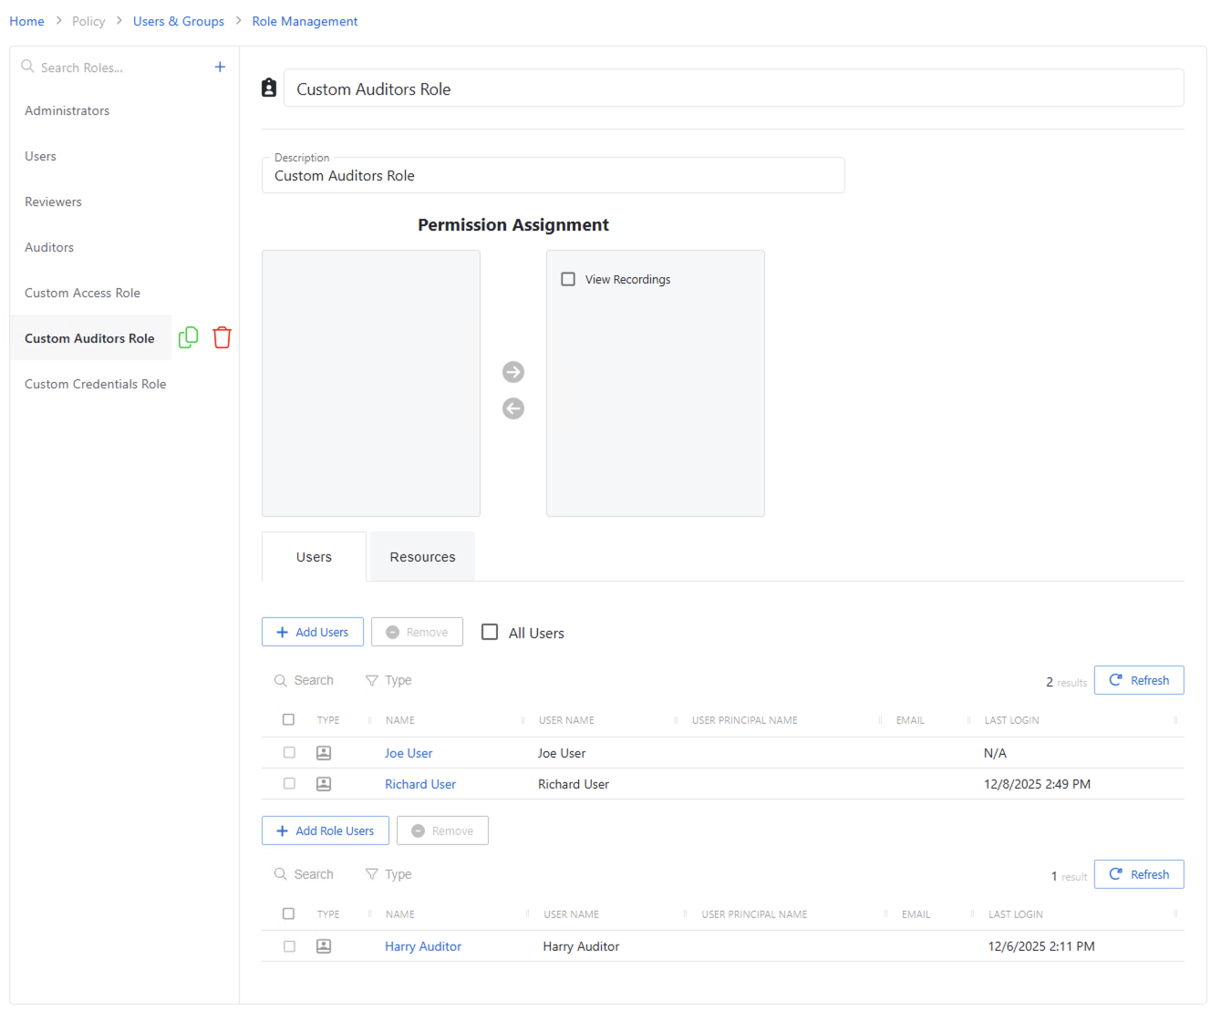The height and width of the screenshot is (1012, 1221).
Task: Select the Users tab
Action: [314, 556]
